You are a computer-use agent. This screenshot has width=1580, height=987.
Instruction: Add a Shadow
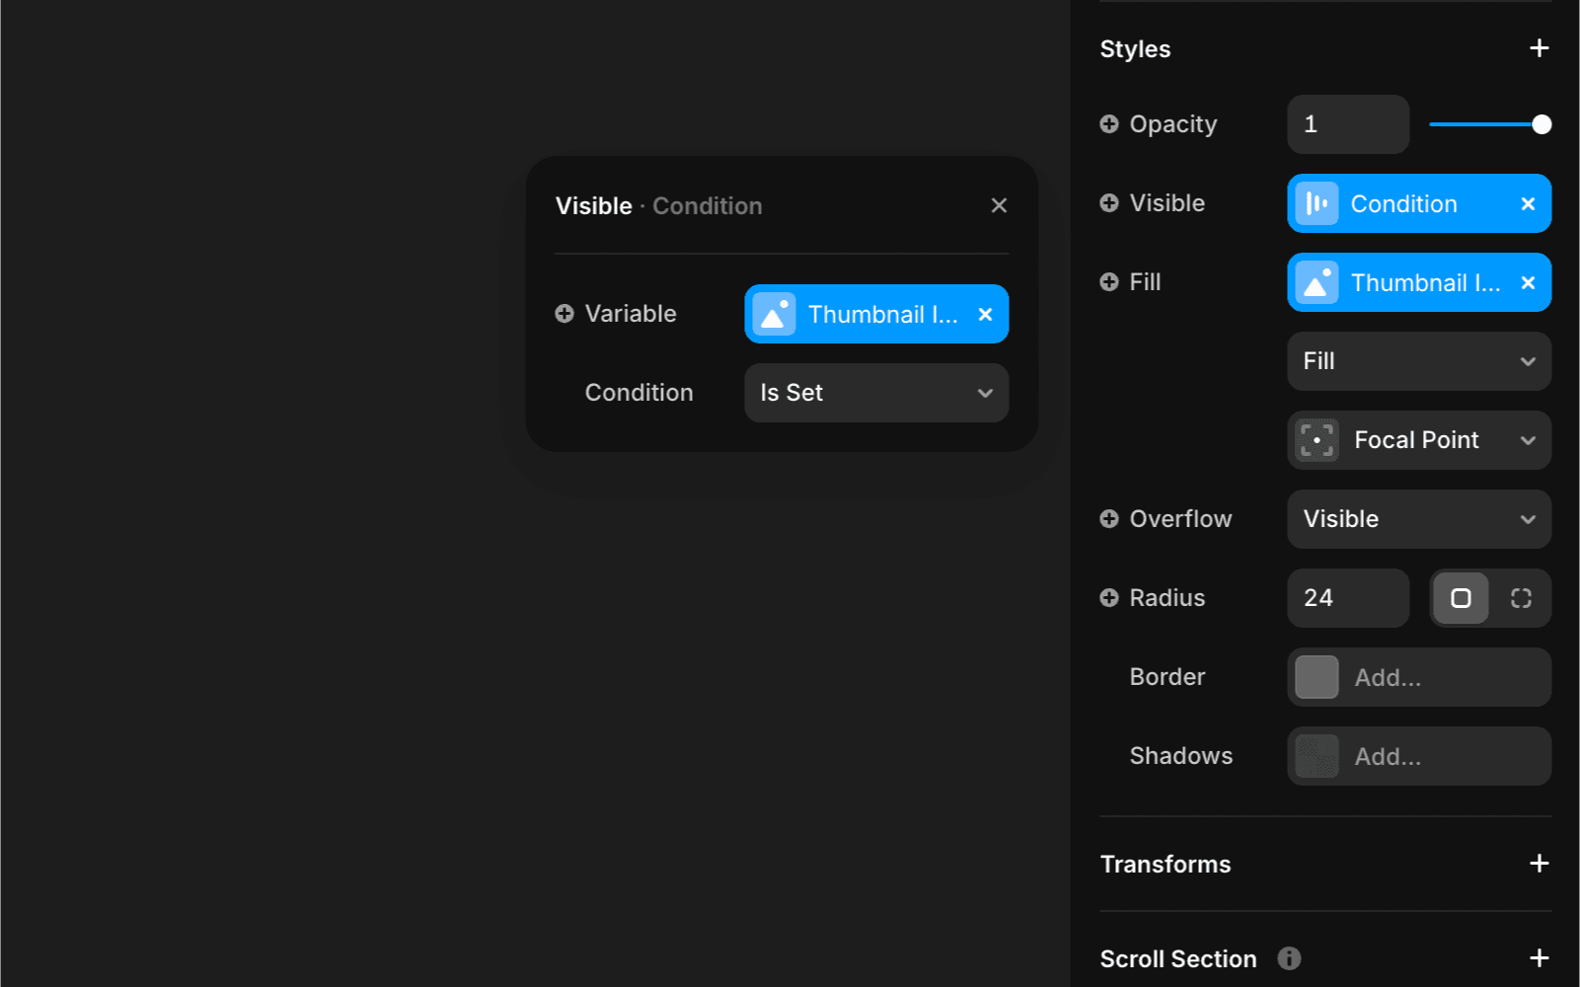click(x=1418, y=756)
